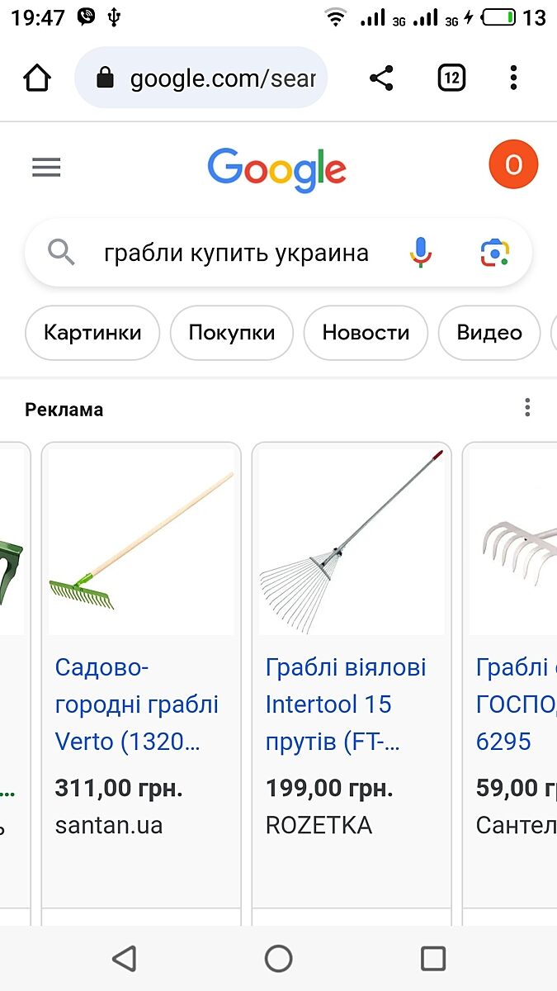Screen dimensions: 557x991
Task: Open Google hamburger side menu
Action: [x=46, y=168]
